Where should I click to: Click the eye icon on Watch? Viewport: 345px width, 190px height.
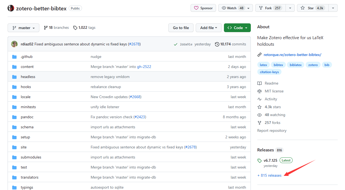click(x=224, y=8)
